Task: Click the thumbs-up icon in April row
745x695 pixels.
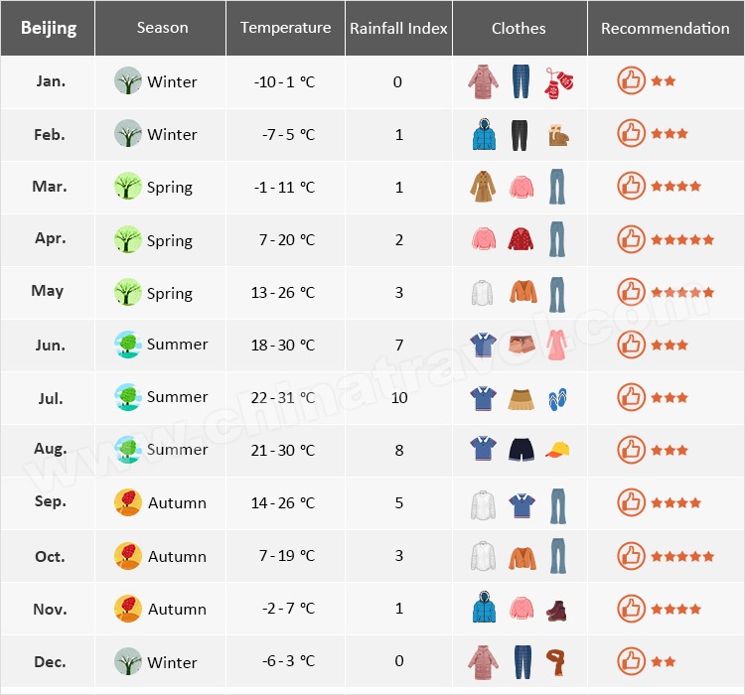Action: (x=631, y=239)
